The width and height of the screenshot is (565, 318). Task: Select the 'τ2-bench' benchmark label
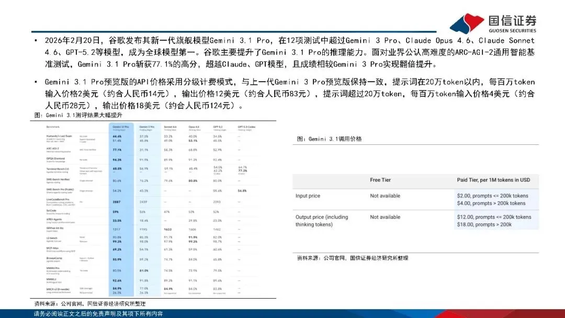click(x=52, y=238)
